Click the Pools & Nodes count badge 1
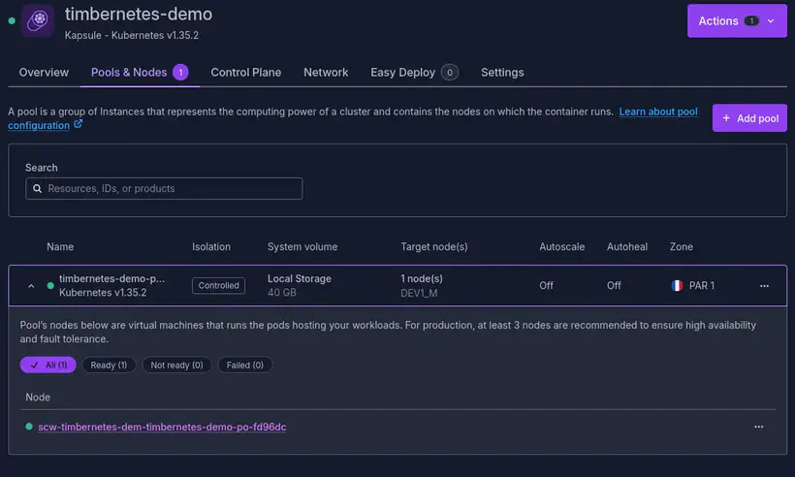Screen dimensions: 795x477 (180, 73)
